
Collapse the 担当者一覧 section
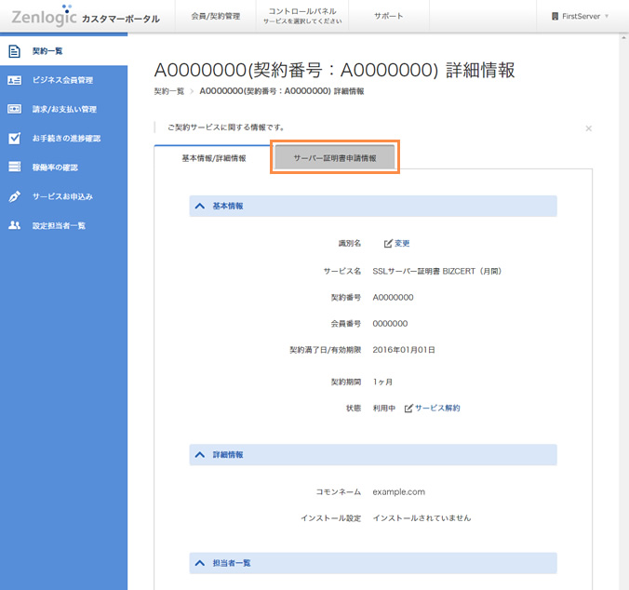tap(200, 563)
